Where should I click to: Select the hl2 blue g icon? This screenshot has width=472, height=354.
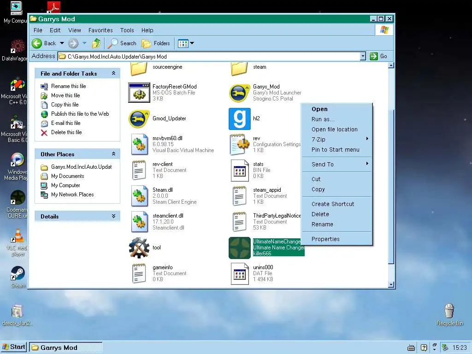click(240, 118)
